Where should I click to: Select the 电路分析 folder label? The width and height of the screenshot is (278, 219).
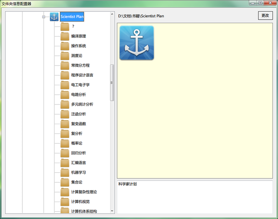point(78,94)
